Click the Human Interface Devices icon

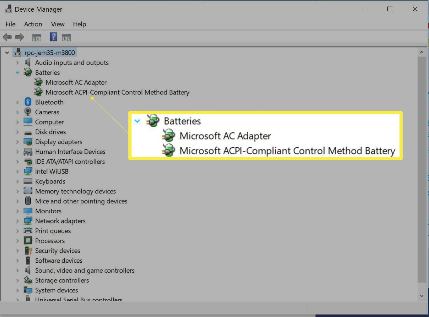tap(28, 152)
